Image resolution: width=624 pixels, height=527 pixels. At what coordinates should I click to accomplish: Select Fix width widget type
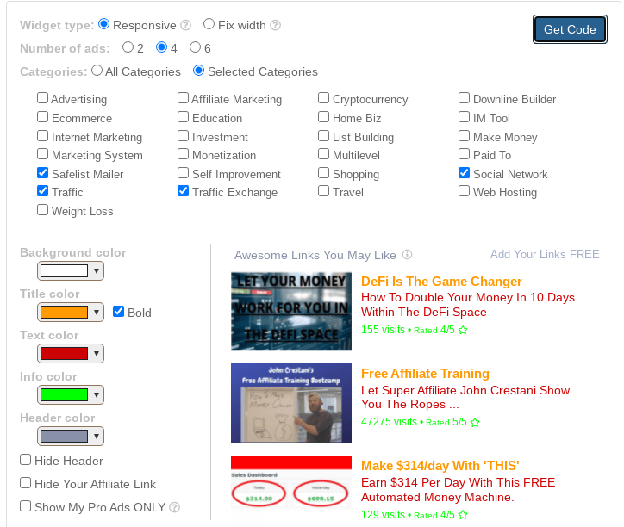[209, 24]
